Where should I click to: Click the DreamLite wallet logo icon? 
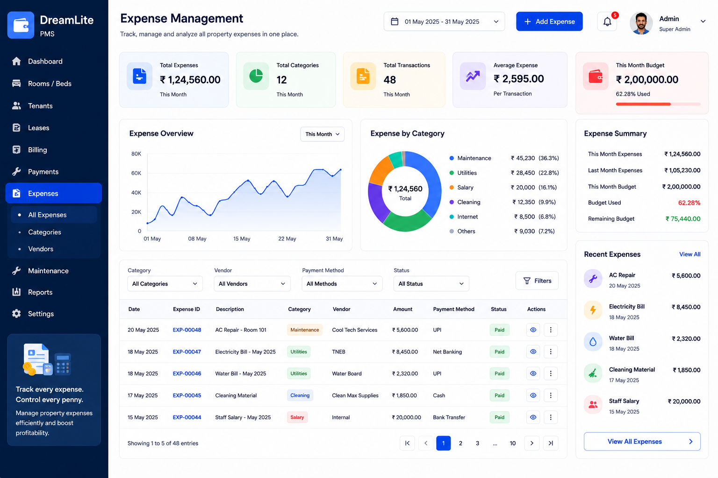21,25
